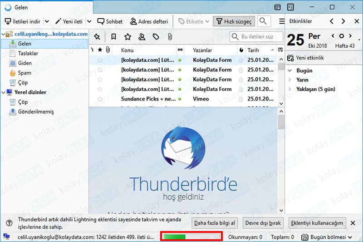Click Devre dışı bırak button
This screenshot has height=242, width=363.
click(x=263, y=223)
